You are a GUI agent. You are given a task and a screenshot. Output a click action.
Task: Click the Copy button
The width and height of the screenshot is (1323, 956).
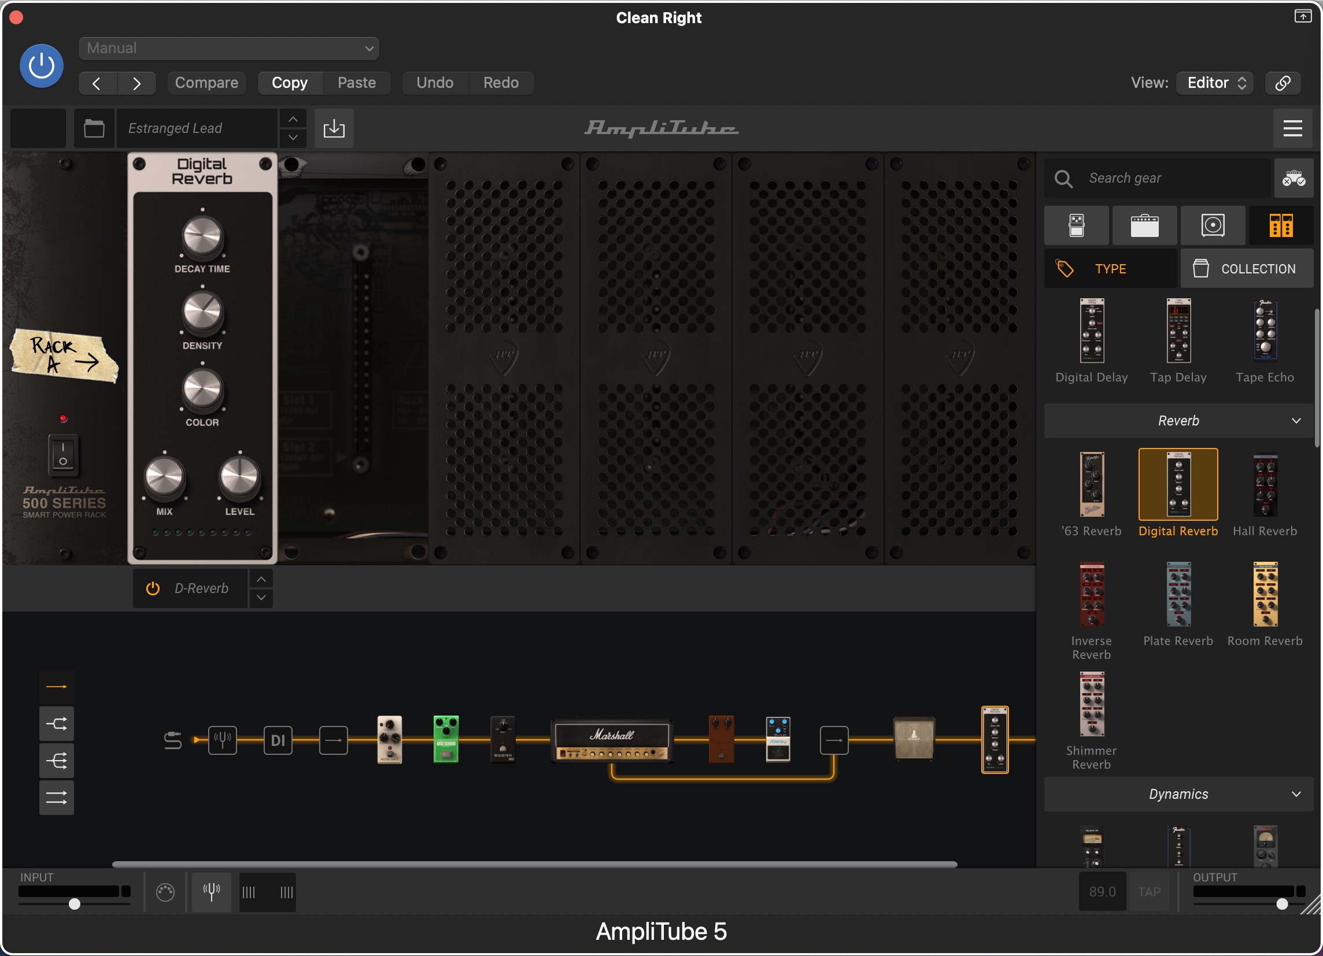coord(290,83)
